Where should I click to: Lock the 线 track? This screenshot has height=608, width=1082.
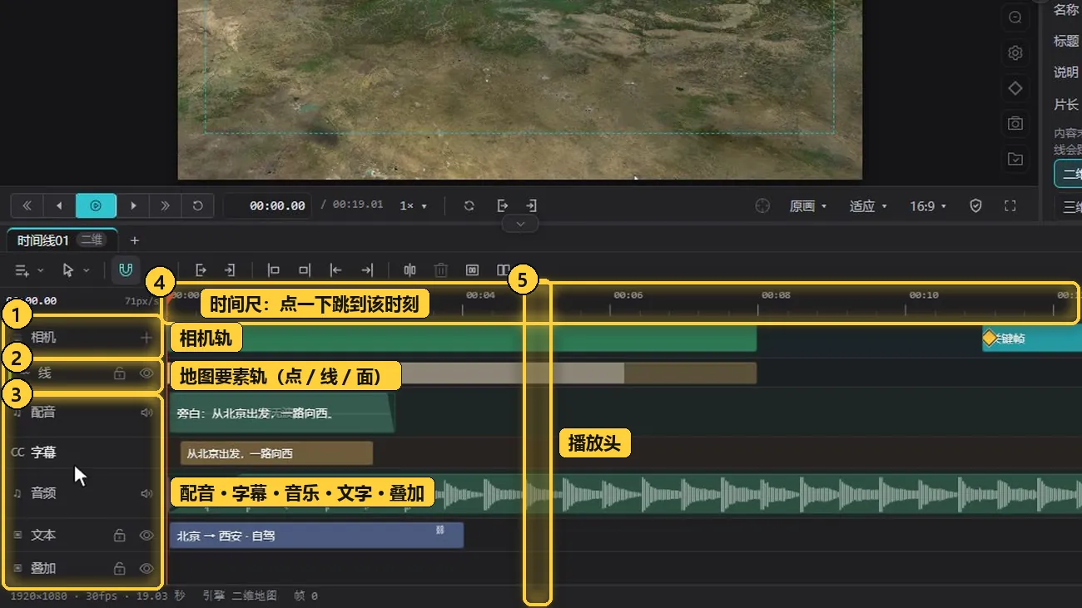(120, 373)
